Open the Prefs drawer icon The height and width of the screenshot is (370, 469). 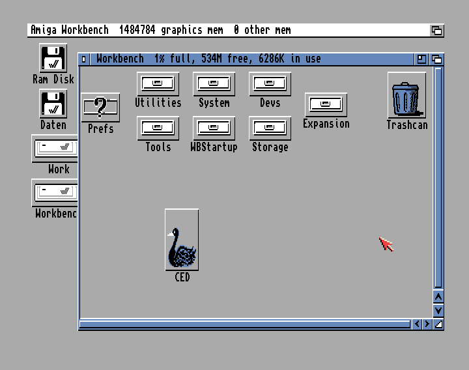[100, 107]
